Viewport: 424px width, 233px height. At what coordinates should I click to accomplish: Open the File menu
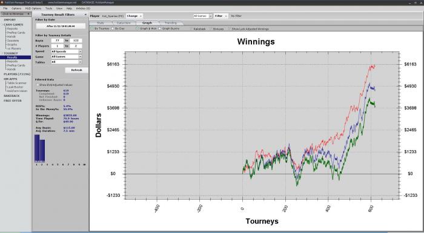[5, 8]
